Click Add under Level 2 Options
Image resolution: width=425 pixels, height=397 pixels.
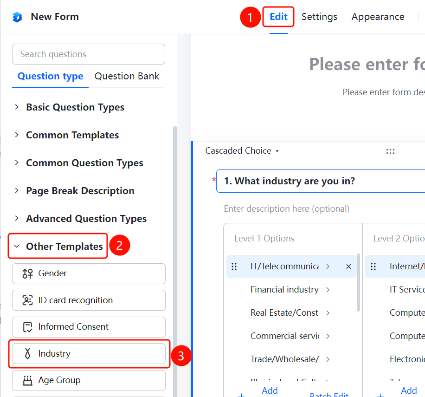tap(409, 391)
